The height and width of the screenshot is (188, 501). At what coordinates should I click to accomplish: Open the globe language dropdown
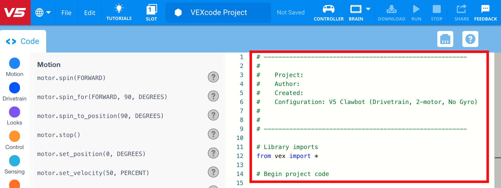tap(43, 12)
